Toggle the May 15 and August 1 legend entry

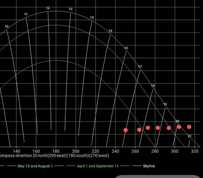pos(35,166)
